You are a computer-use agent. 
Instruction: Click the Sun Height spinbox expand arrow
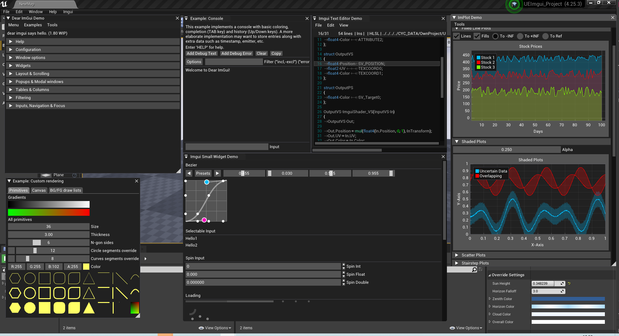[562, 283]
